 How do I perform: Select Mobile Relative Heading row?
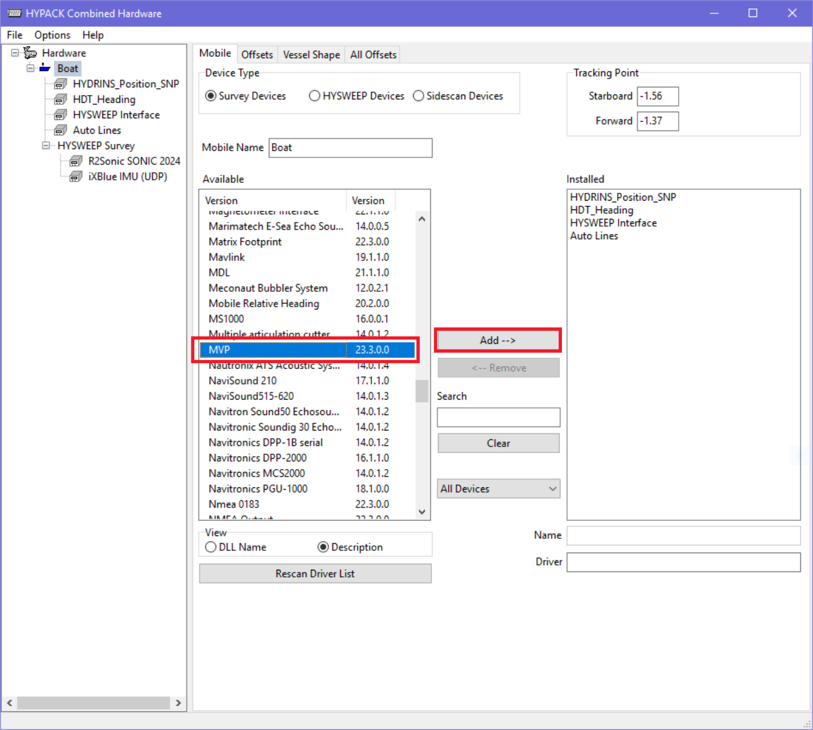(x=308, y=304)
